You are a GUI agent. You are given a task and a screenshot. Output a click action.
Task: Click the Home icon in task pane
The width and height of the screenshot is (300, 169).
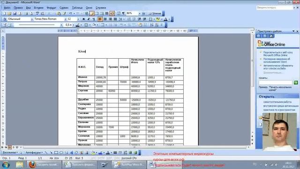(x=271, y=36)
